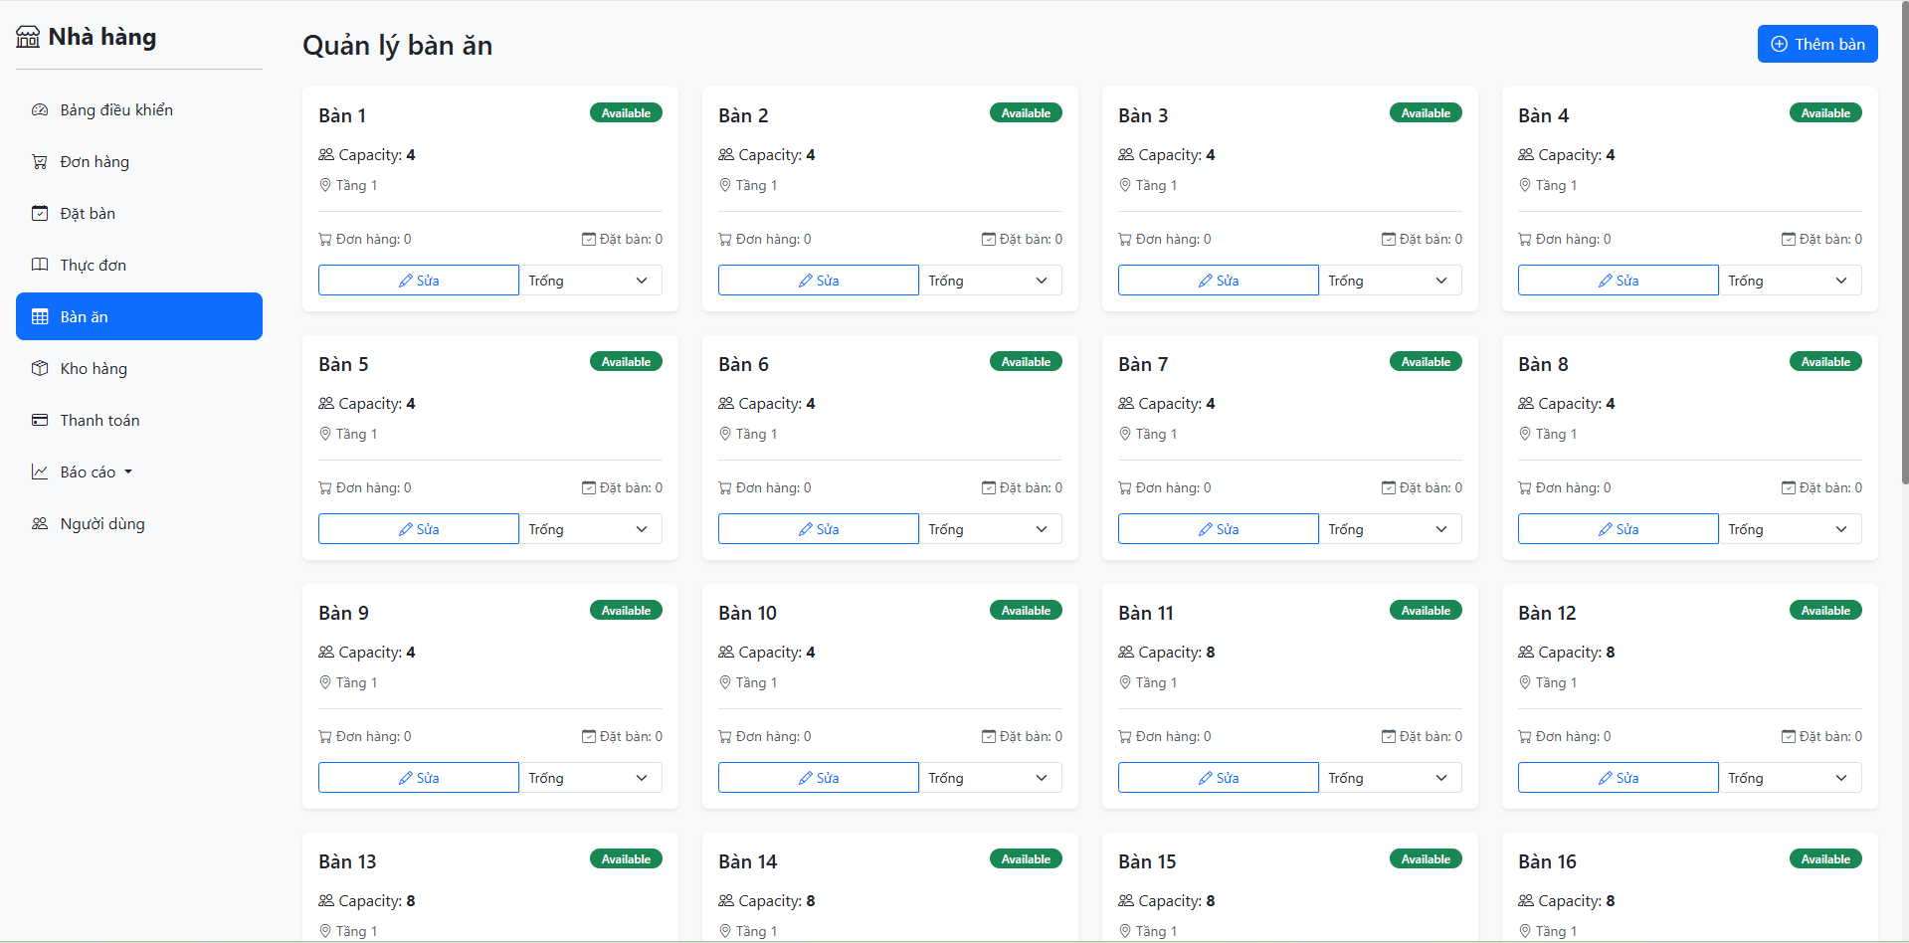Click the Kho hàng box icon
Screen dimensions: 1909x943
point(40,368)
